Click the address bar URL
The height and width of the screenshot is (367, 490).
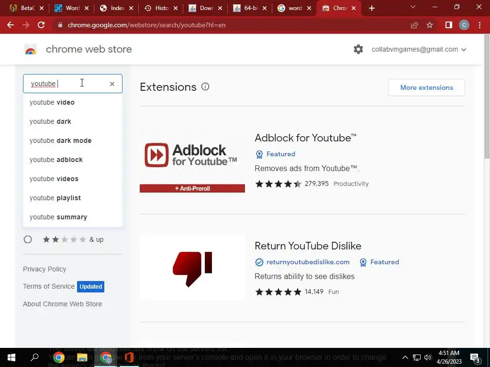coord(146,25)
